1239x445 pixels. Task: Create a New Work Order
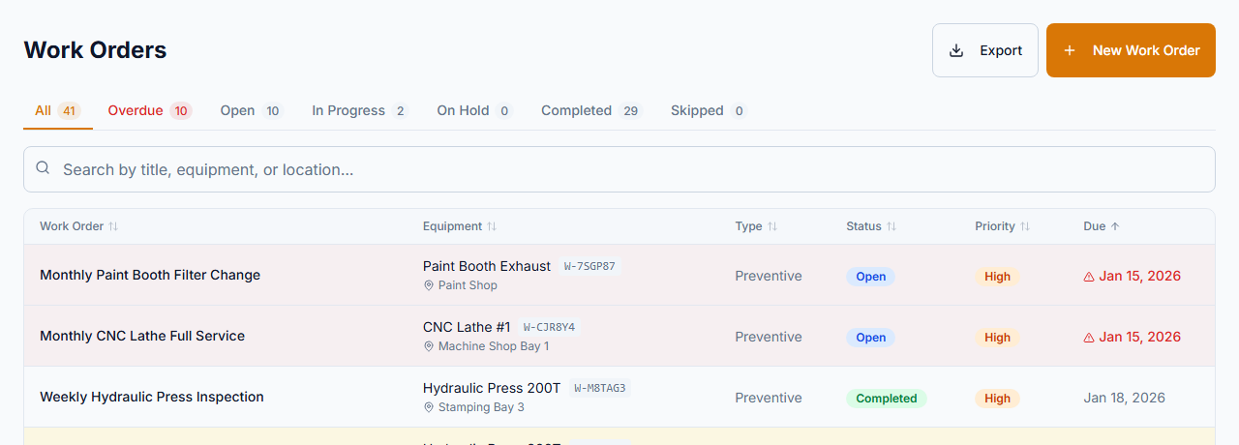coord(1131,50)
